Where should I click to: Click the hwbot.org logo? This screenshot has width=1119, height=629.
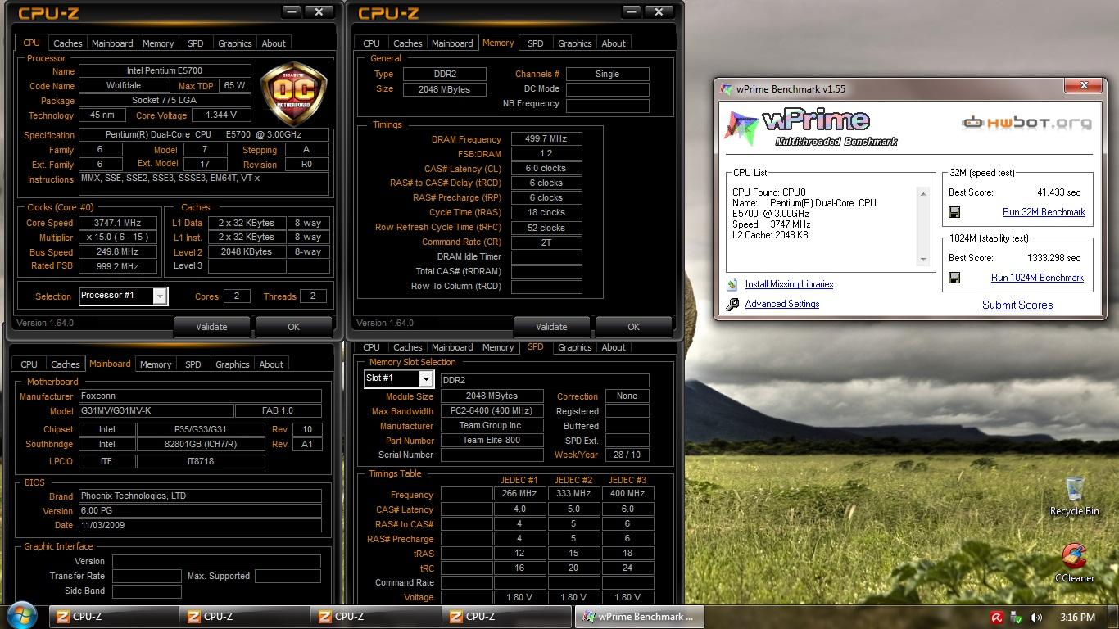(x=1026, y=123)
